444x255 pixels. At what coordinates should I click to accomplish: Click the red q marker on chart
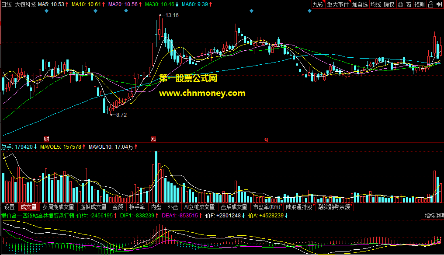[266, 139]
